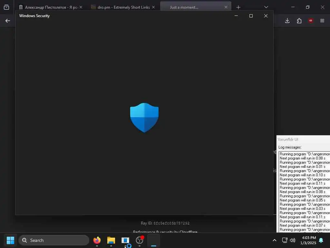Screen dimensions: 330x248
Task: Open the 4:03 PM clock and date
Action: click(308, 240)
